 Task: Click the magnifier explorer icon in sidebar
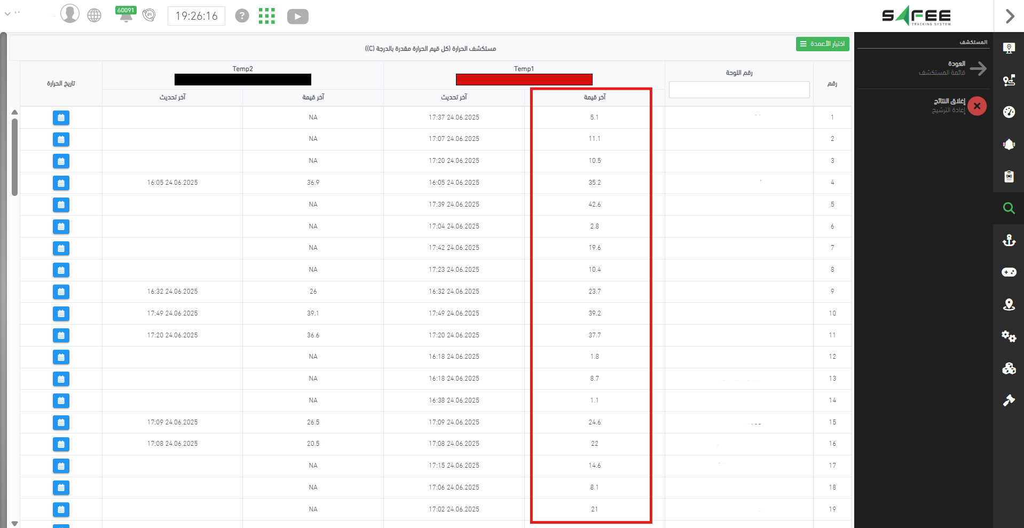pos(1009,208)
